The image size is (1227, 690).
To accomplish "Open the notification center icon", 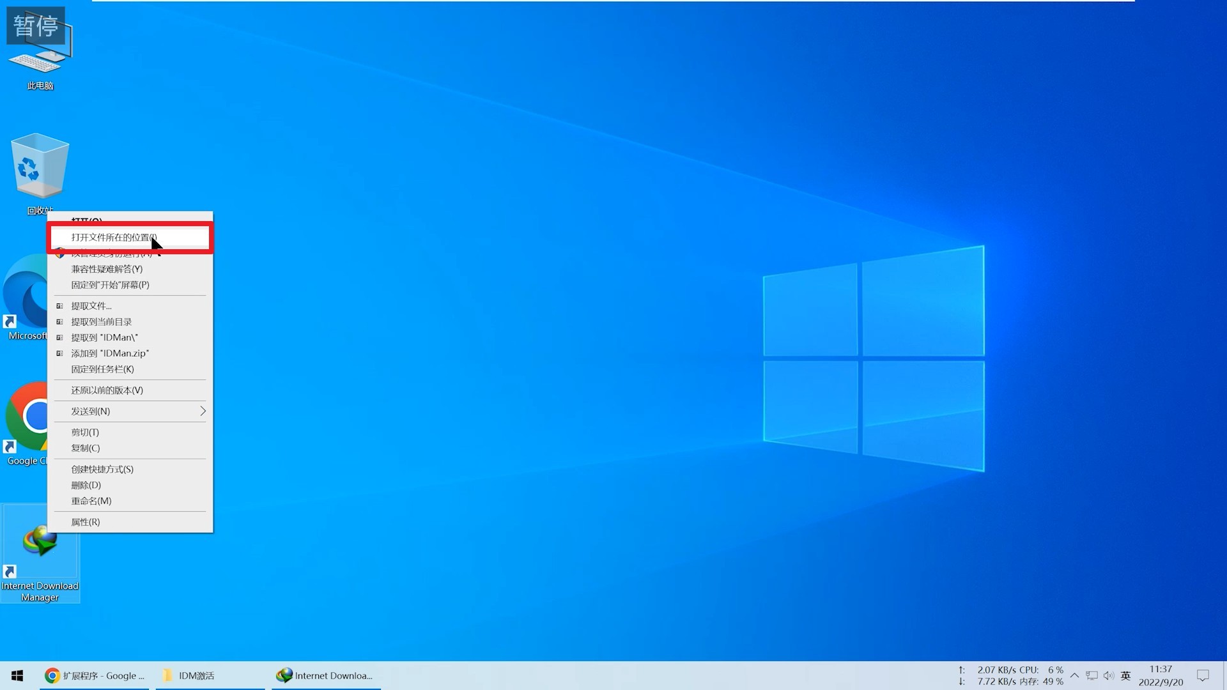I will pyautogui.click(x=1203, y=675).
